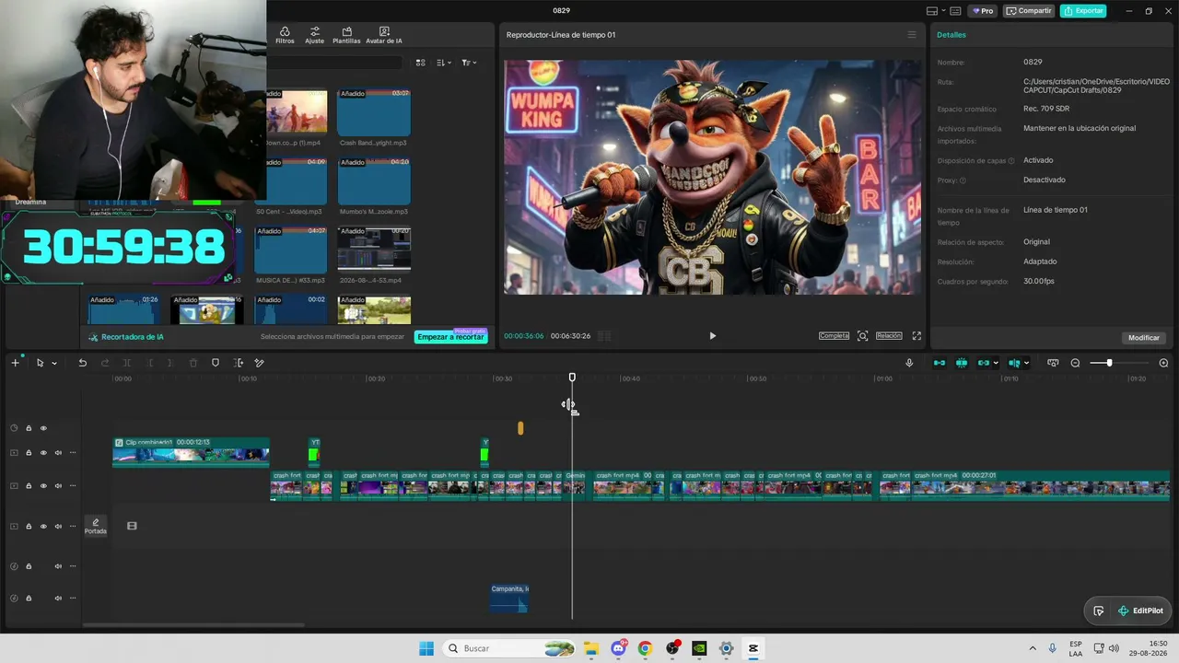This screenshot has width=1179, height=663.
Task: Select the Mumbo's M...zooie.mp3 thumbnail
Action: (x=373, y=180)
